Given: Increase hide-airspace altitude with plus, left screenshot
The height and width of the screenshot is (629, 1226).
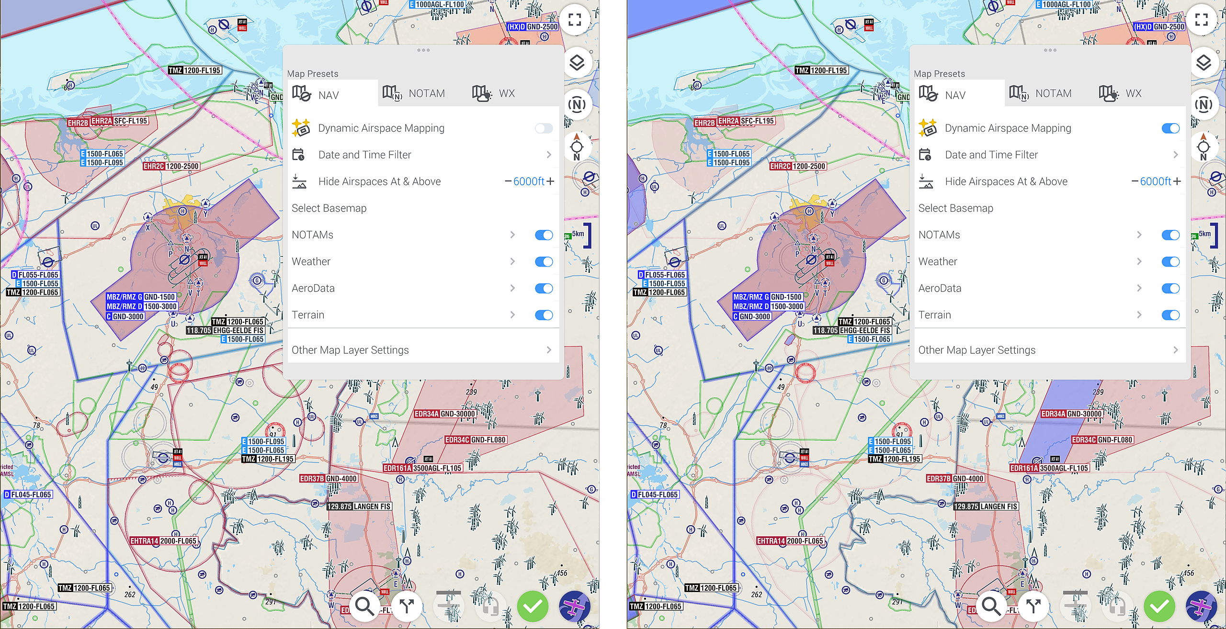Looking at the screenshot, I should [x=551, y=181].
